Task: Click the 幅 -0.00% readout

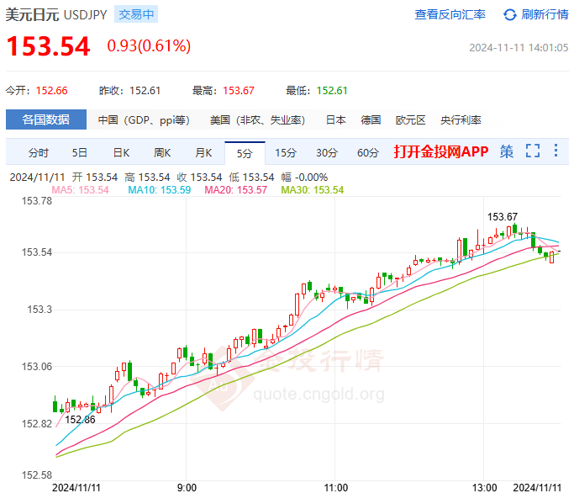Action: pyautogui.click(x=304, y=178)
